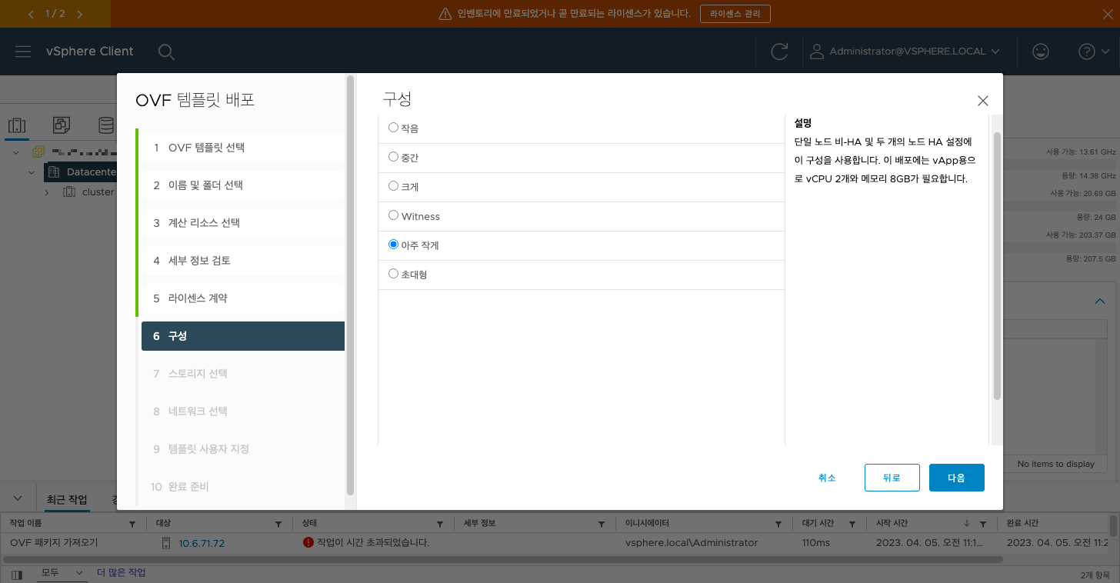This screenshot has width=1120, height=583.
Task: Click the 라이센스 관리 button
Action: [735, 14]
